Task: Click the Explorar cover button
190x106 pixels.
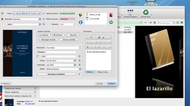Action: click(45, 35)
